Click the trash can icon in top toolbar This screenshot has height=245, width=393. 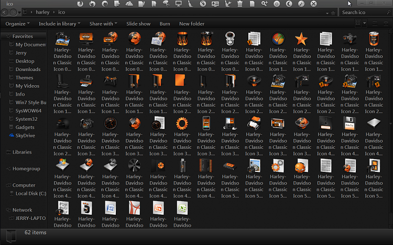click(x=240, y=4)
